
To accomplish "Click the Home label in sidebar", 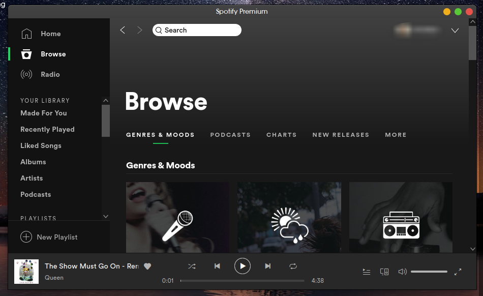I will [x=51, y=34].
